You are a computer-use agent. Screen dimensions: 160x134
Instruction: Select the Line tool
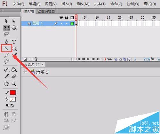click(6, 49)
